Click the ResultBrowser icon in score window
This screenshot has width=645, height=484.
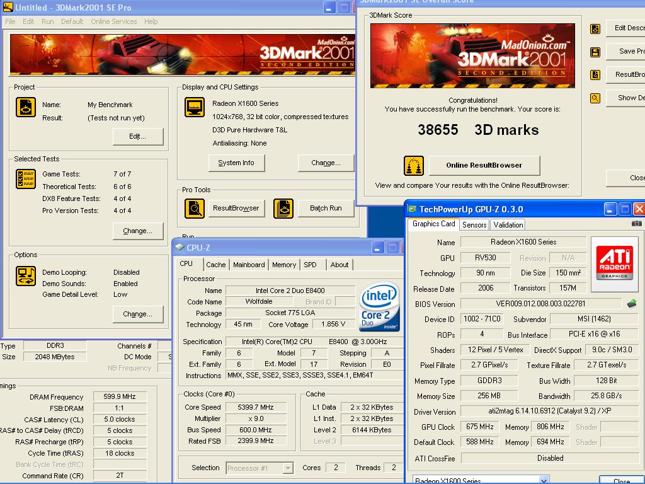pos(595,75)
